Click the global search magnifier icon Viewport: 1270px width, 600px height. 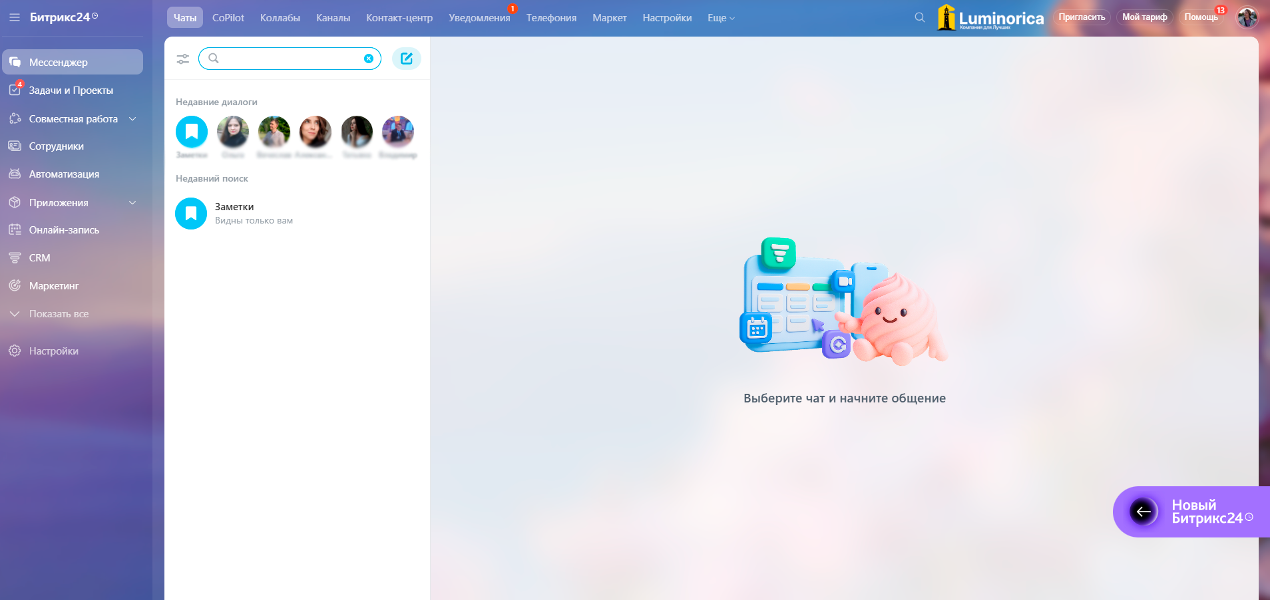[x=919, y=18]
